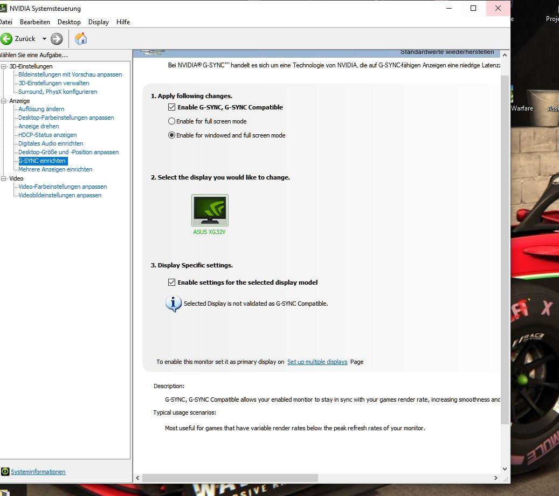Screen dimensions: 559x496
Task: Open the Hilfe menu
Action: [x=123, y=22]
